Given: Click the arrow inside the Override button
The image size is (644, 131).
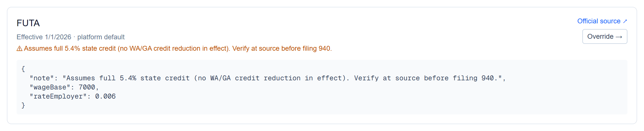Looking at the screenshot, I should point(619,37).
